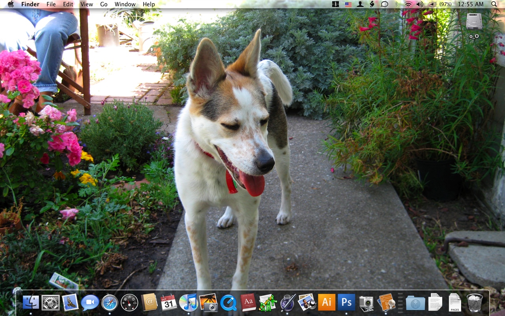Open Finder from the Dock
Image resolution: width=505 pixels, height=316 pixels.
(x=31, y=303)
